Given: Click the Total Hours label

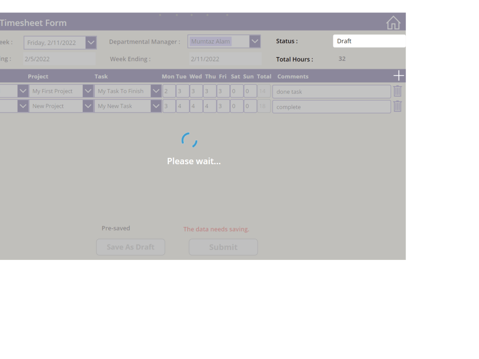Looking at the screenshot, I should [x=295, y=59].
